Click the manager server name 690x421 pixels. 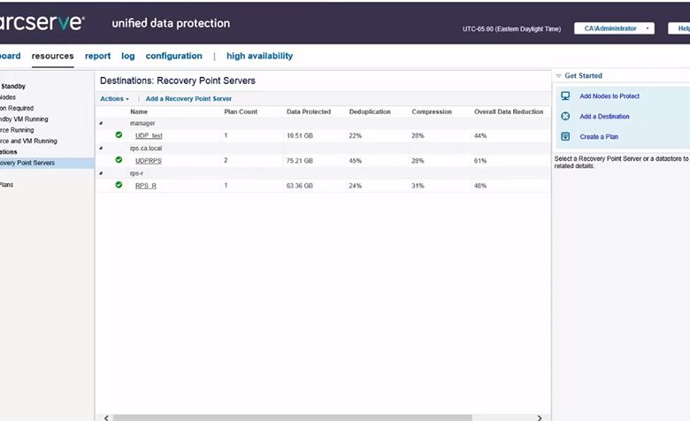click(x=142, y=123)
